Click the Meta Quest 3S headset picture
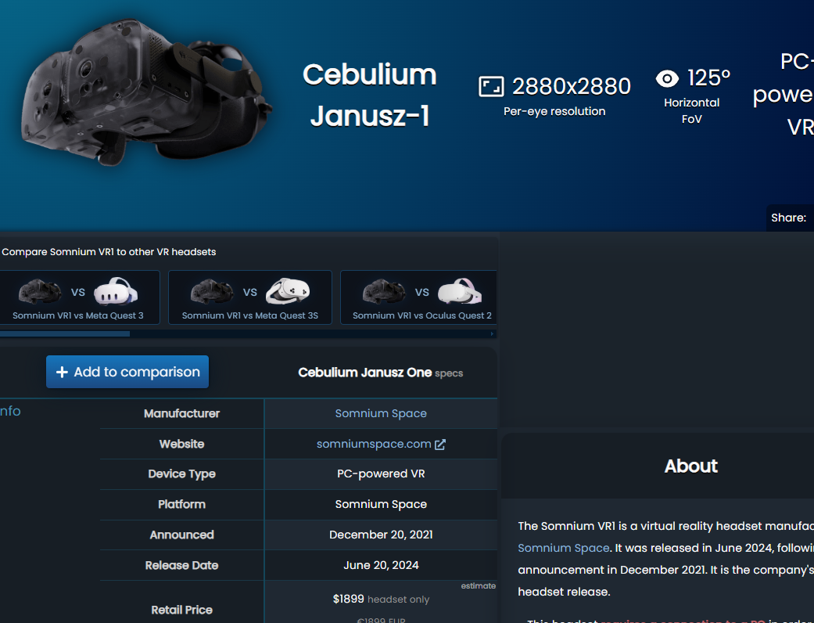This screenshot has width=814, height=623. (x=288, y=292)
